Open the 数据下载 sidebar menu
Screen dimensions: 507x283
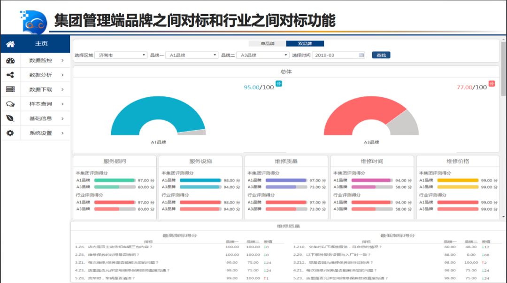coord(41,89)
